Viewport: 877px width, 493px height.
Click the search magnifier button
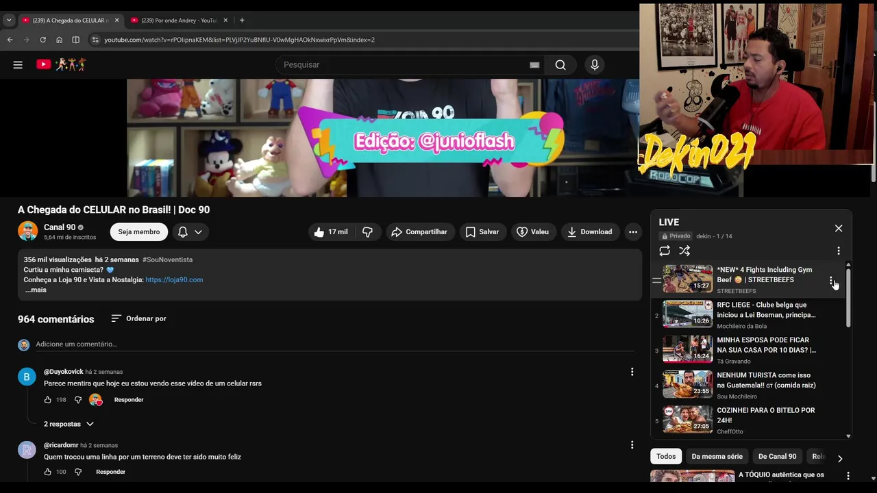(560, 64)
